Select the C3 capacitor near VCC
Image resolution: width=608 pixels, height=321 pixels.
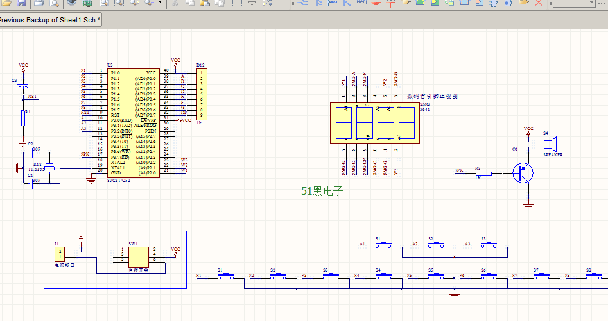(x=23, y=86)
